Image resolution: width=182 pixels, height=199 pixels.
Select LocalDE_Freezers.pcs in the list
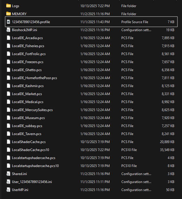click(27, 62)
